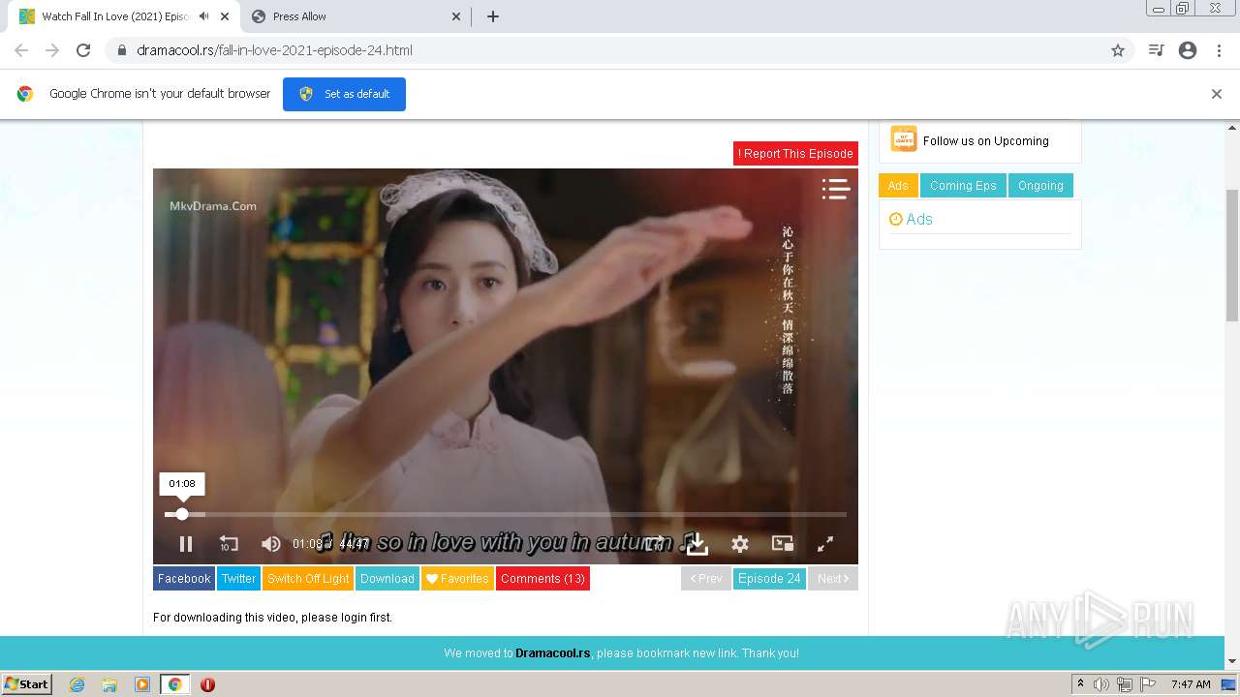
Task: Launch Internet Explorer from taskbar
Action: tap(77, 684)
